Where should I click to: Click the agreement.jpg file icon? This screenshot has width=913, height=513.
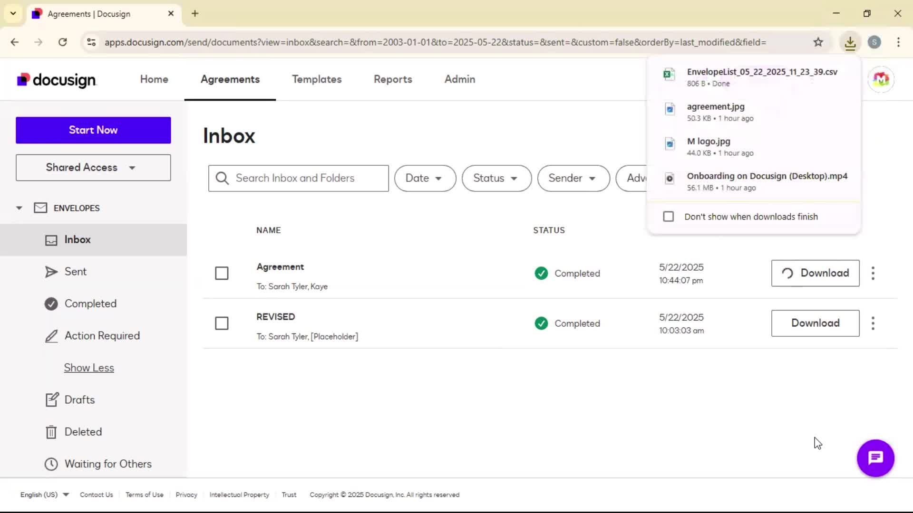670,109
